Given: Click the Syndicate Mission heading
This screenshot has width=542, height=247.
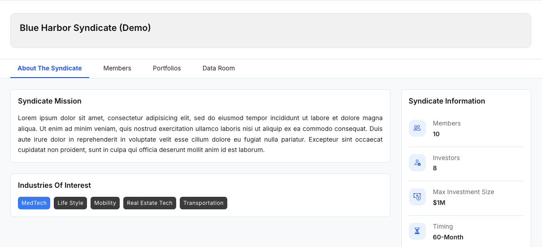Looking at the screenshot, I should tap(50, 101).
